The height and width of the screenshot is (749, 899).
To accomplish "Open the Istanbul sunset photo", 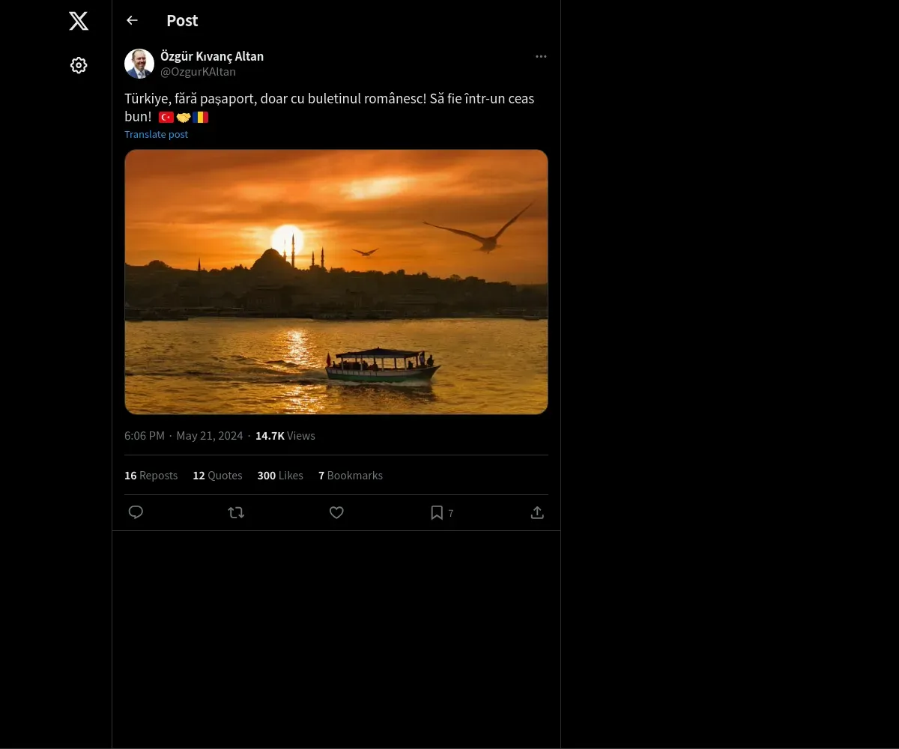I will click(x=336, y=282).
